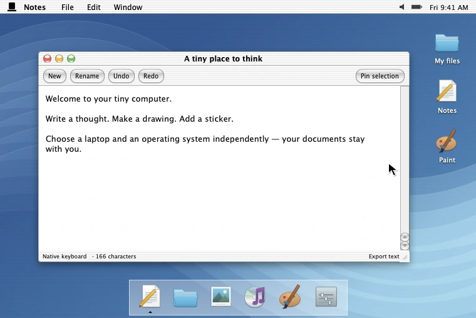Launch Paint from the dock palette icon

(290, 297)
